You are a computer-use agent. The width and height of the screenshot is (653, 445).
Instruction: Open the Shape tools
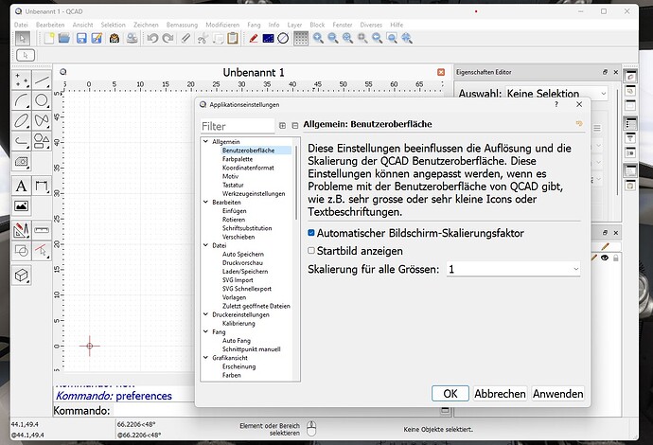click(42, 141)
